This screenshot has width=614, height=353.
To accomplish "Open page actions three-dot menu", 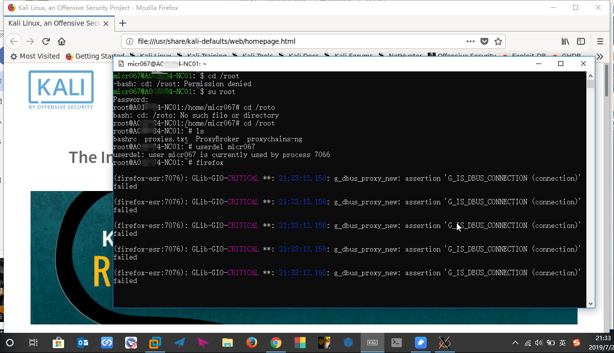I will pyautogui.click(x=471, y=41).
